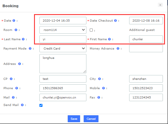168x124 pixels.
Task: Uncheck the Send Mail checkbox
Action: coord(41,105)
